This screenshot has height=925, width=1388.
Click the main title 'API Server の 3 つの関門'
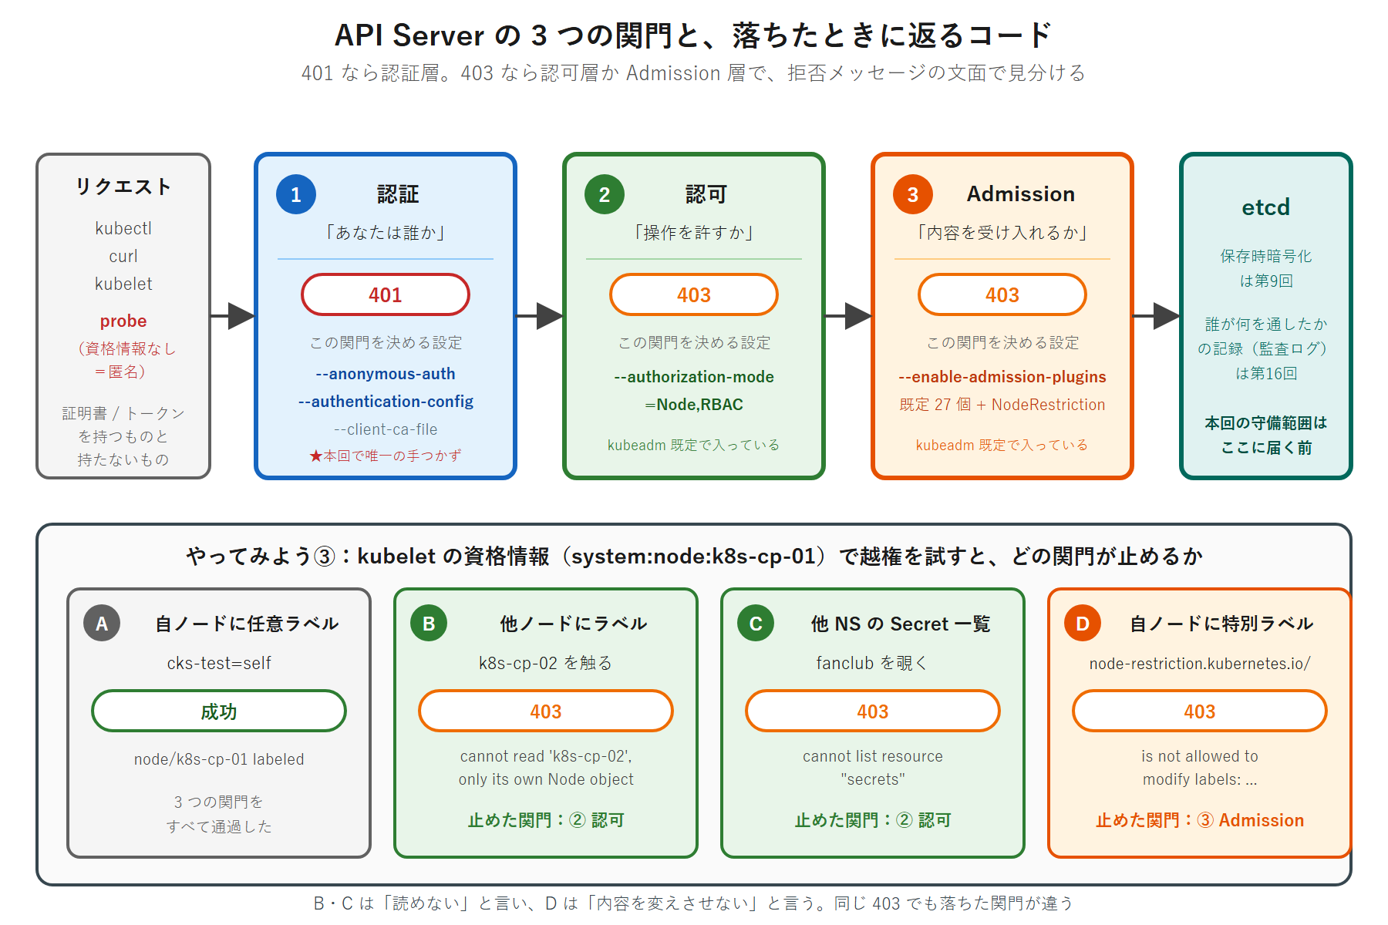pyautogui.click(x=694, y=35)
